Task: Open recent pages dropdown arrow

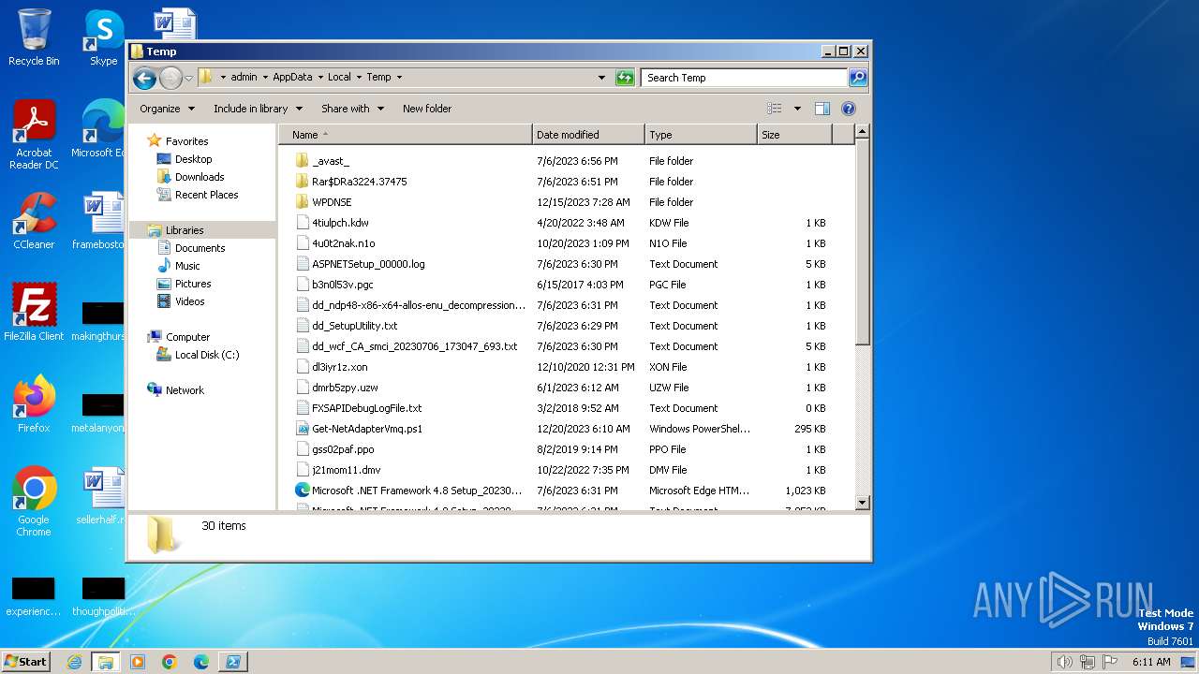Action: (188, 78)
